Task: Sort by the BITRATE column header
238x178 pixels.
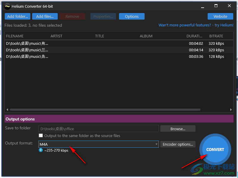Action: [x=216, y=36]
